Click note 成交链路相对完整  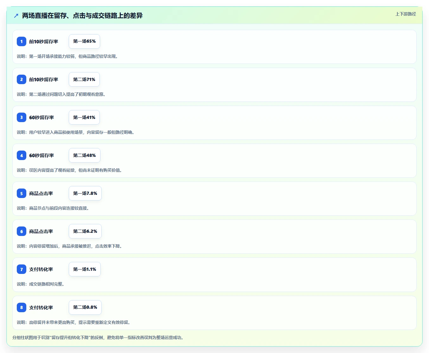pyautogui.click(x=41, y=284)
